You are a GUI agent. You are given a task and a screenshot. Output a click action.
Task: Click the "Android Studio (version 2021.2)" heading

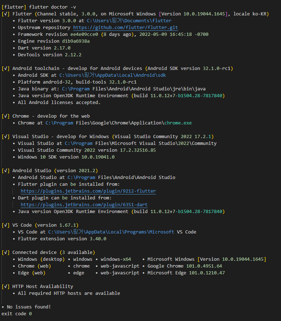coord(50,170)
